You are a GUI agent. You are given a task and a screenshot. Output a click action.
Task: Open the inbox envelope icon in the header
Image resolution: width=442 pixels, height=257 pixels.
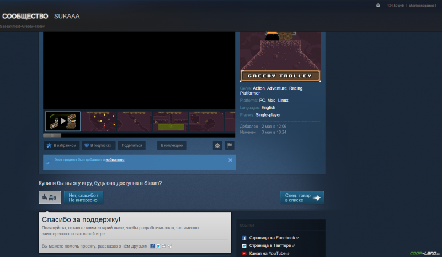(378, 6)
